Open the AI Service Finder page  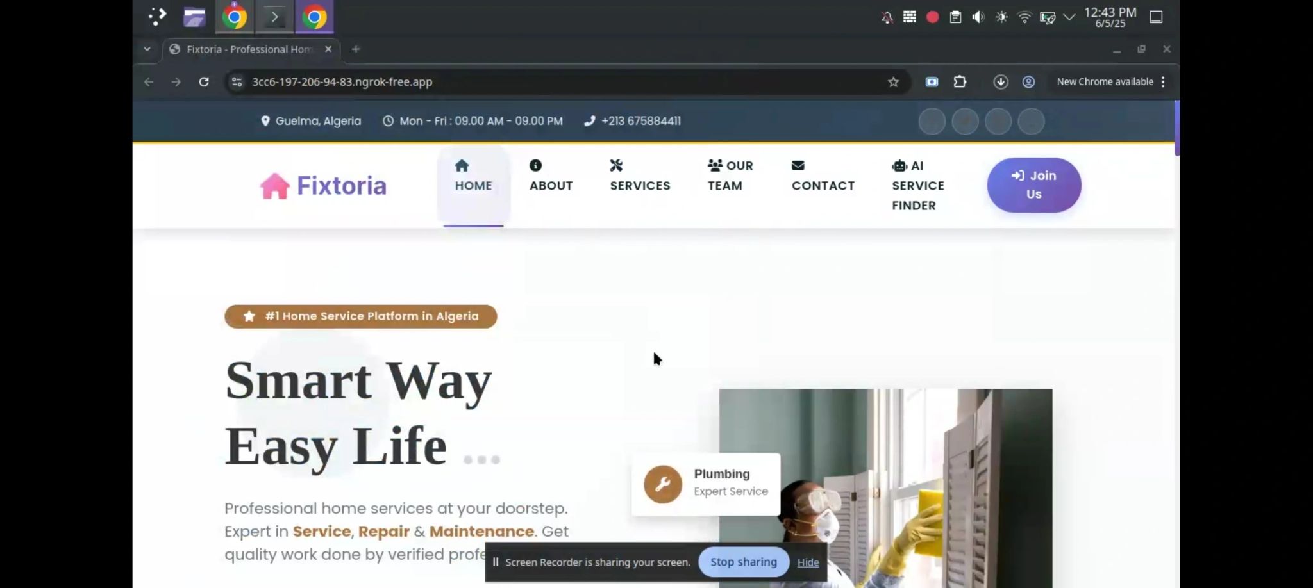[917, 186]
